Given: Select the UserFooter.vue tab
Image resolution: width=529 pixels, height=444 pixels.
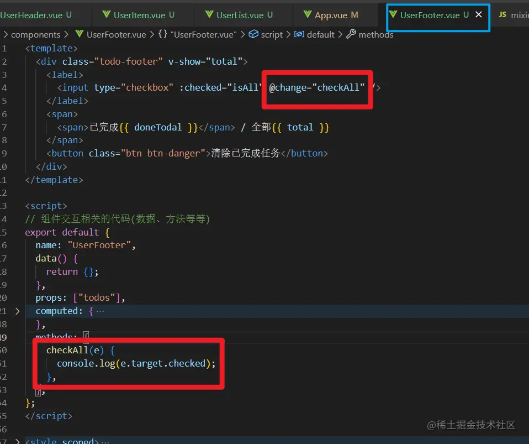Looking at the screenshot, I should click(430, 15).
